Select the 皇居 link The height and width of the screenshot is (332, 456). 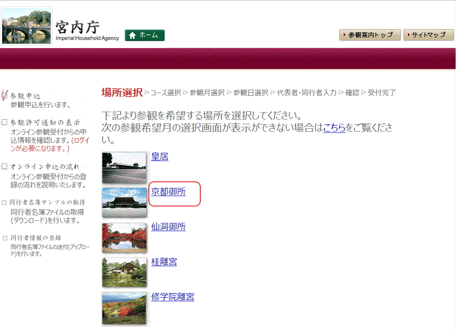[160, 157]
